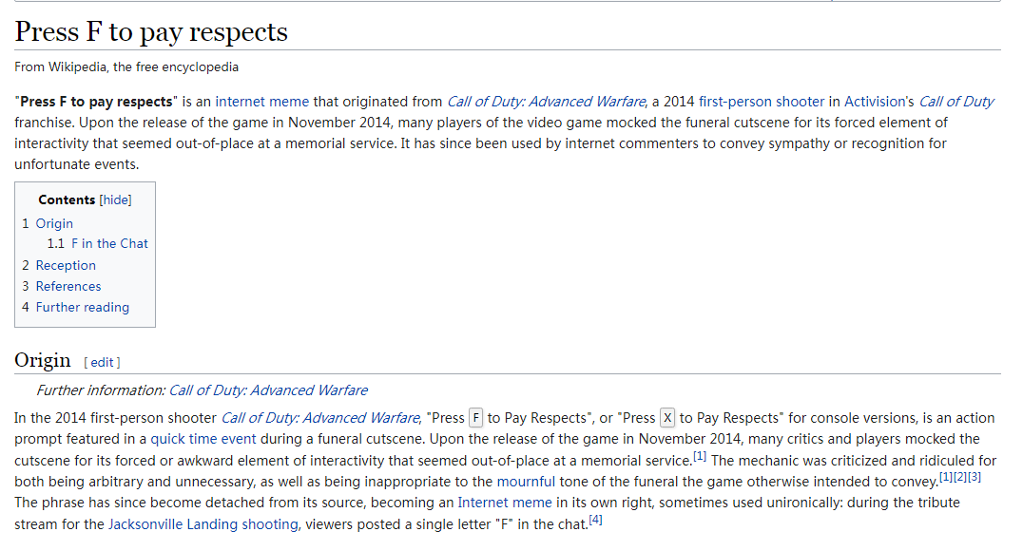1023x551 pixels.
Task: Go to References in contents
Action: pyautogui.click(x=68, y=286)
